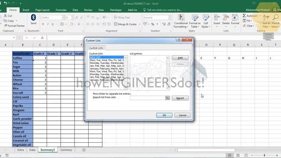Toggle Underline formatting
Viewport: 281px width, 158px height.
(53, 24)
